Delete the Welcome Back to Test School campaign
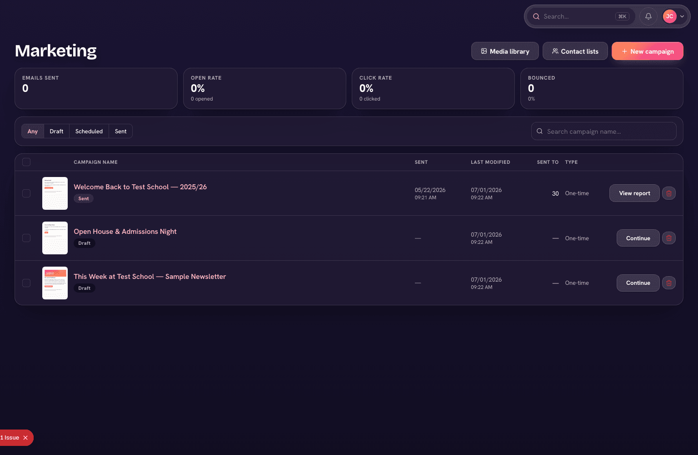The height and width of the screenshot is (455, 698). (669, 193)
